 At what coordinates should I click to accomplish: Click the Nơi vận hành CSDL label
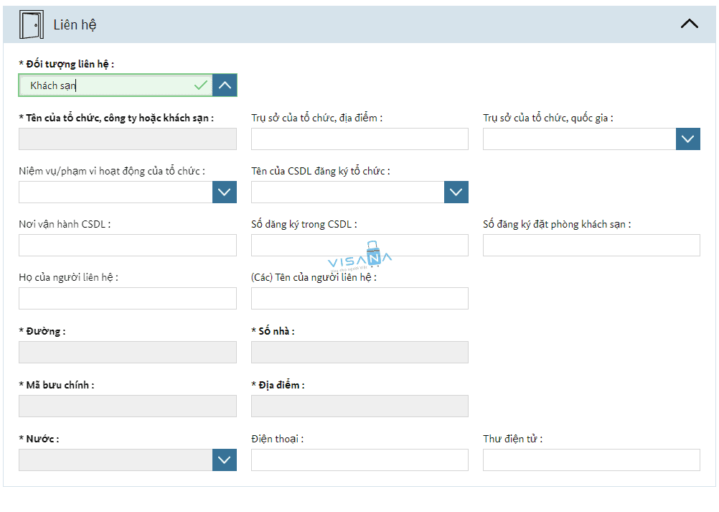[65, 224]
